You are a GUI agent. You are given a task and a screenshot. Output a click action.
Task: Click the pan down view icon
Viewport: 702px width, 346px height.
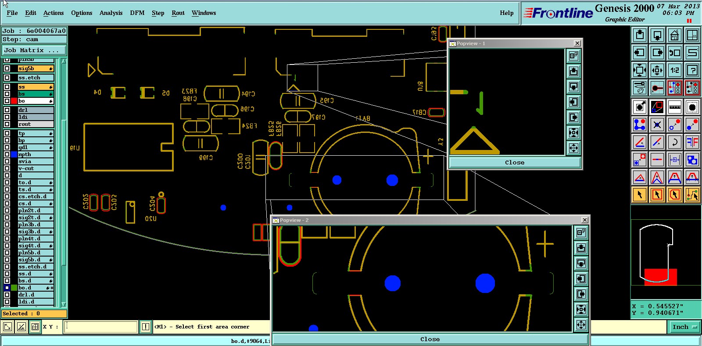pos(657,35)
